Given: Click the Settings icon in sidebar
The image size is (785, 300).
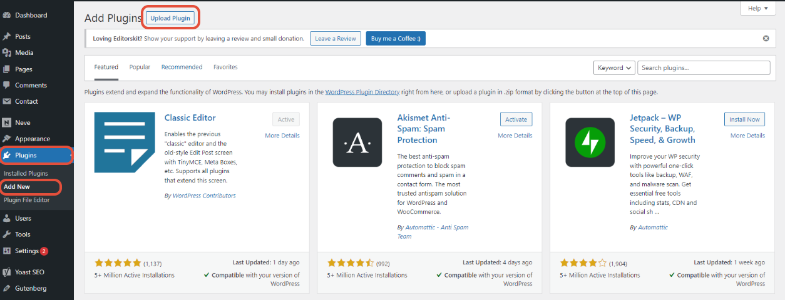Looking at the screenshot, I should (x=7, y=251).
